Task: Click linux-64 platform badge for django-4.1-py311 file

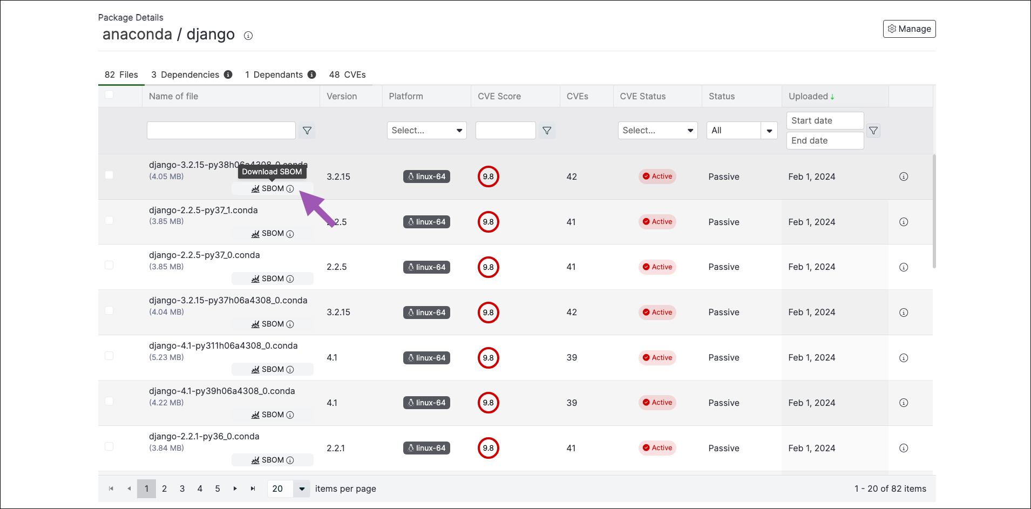Action: coord(426,358)
